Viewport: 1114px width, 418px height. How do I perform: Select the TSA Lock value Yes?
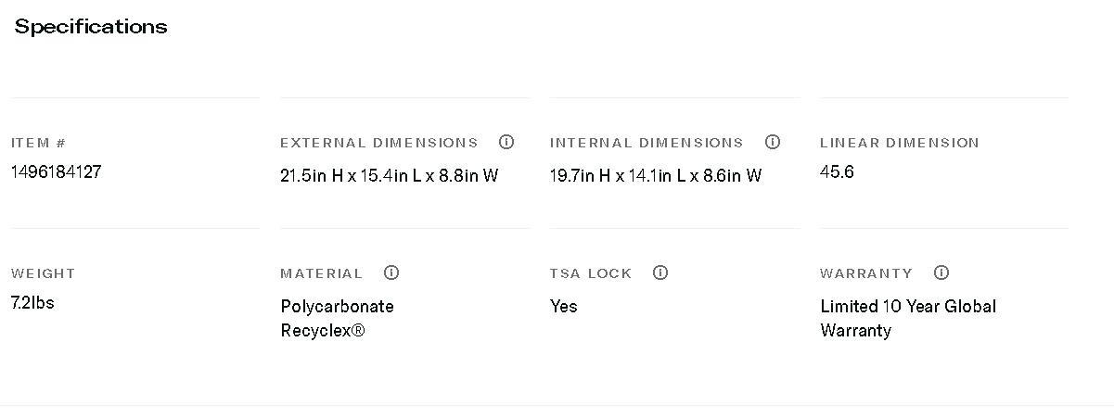[563, 306]
